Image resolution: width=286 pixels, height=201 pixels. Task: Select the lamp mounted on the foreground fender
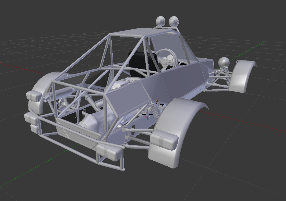(164, 140)
